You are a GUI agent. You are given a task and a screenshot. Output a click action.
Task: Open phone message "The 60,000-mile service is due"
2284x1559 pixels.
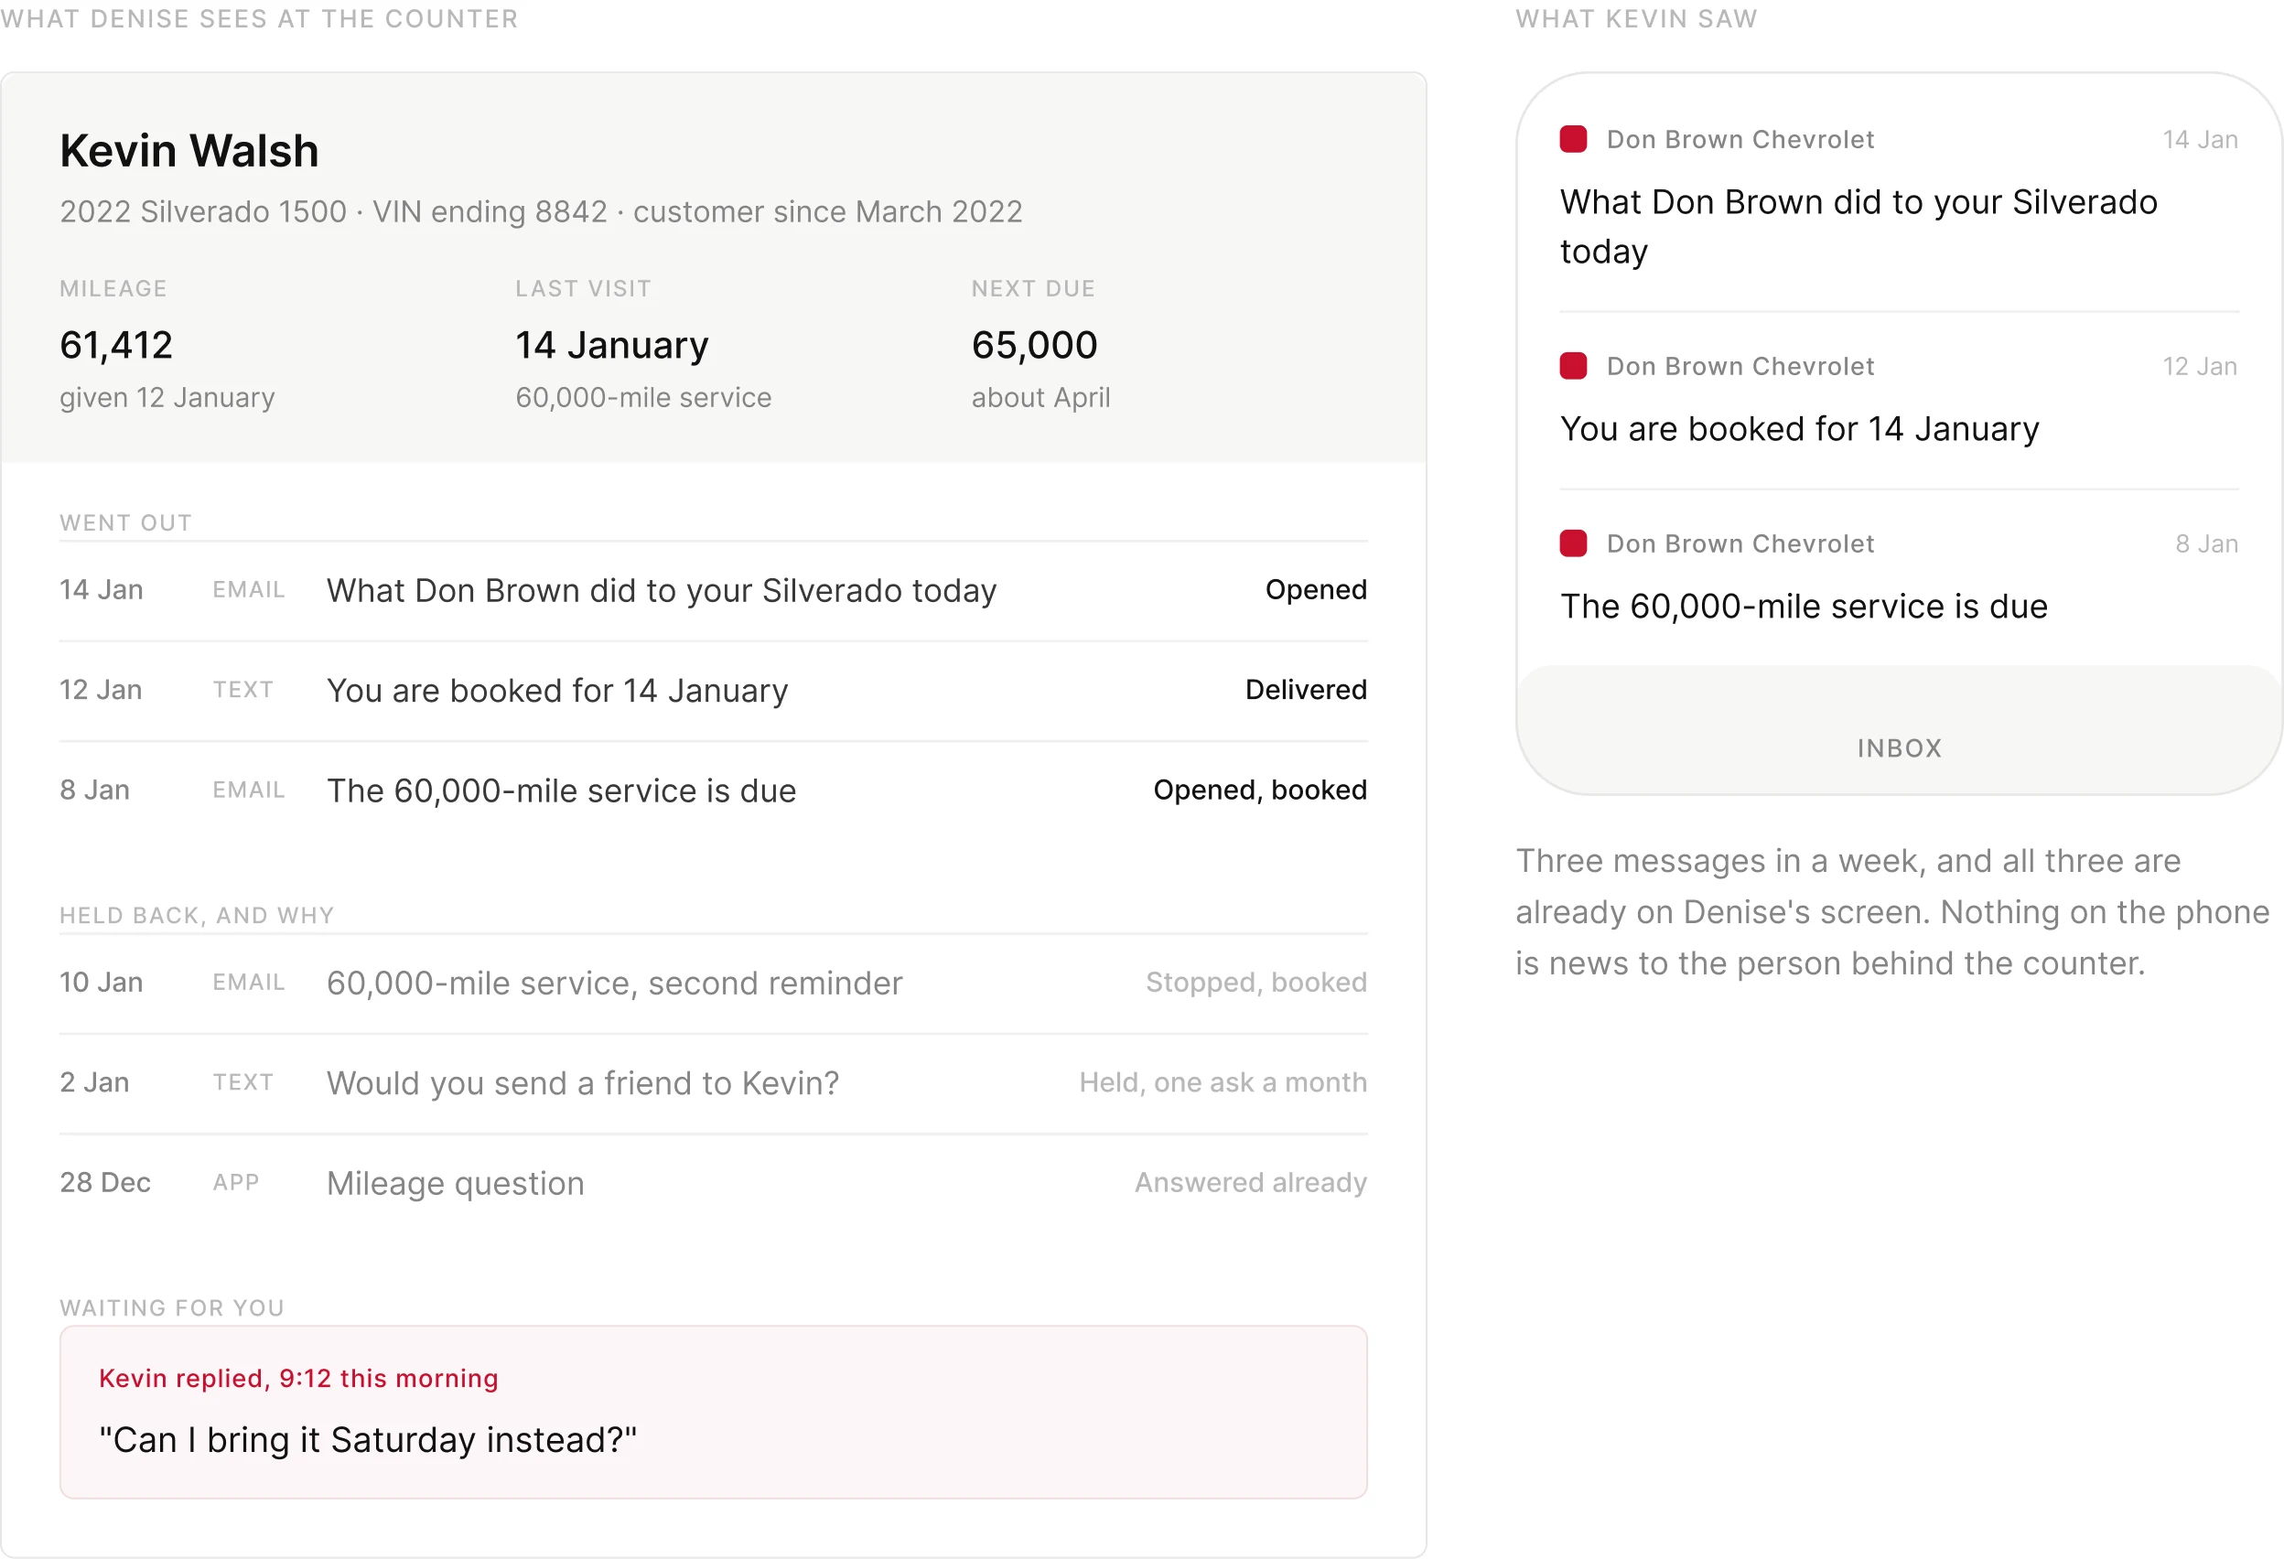point(1899,578)
